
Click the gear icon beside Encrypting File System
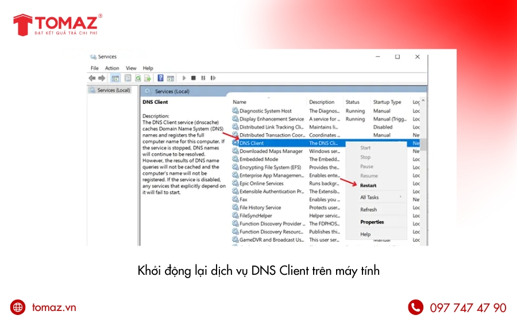pos(235,167)
